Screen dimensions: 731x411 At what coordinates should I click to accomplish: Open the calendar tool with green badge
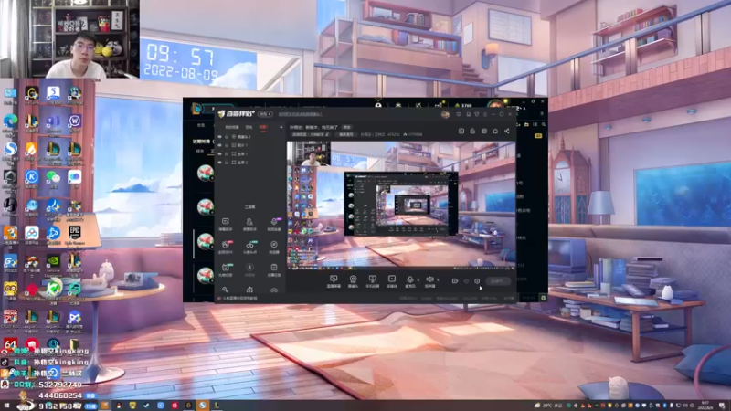(226, 269)
